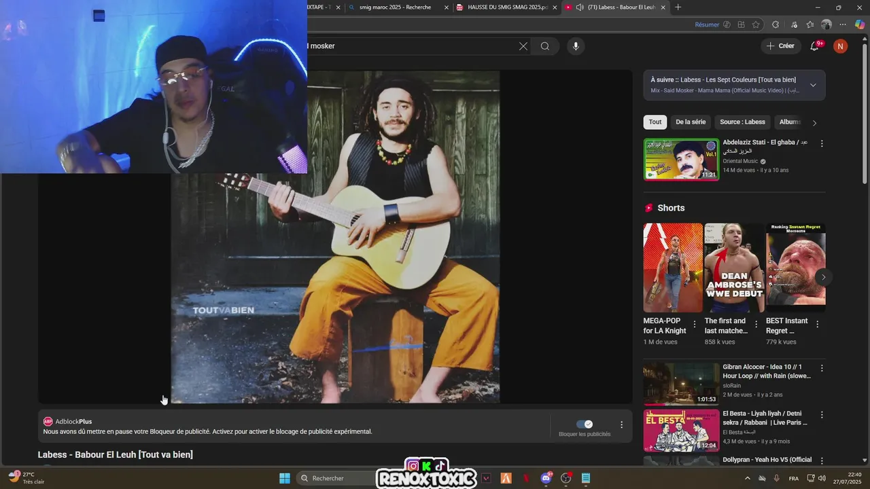Open options for BEST Instant Regret short
This screenshot has height=489, width=870.
click(818, 325)
